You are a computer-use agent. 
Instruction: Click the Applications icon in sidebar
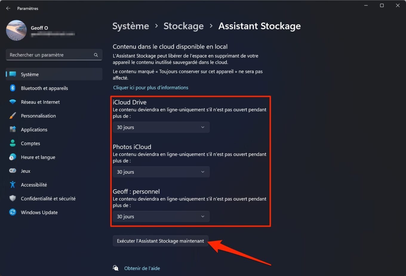point(13,129)
